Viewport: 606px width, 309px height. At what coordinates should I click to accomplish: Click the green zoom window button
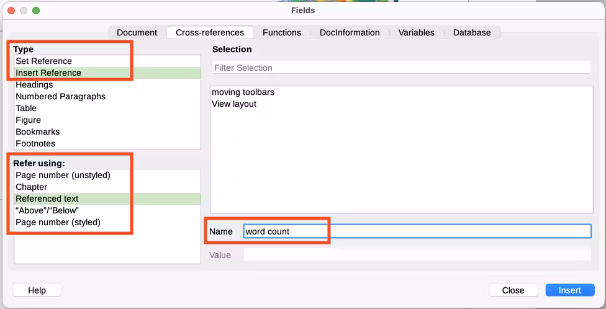pos(36,11)
